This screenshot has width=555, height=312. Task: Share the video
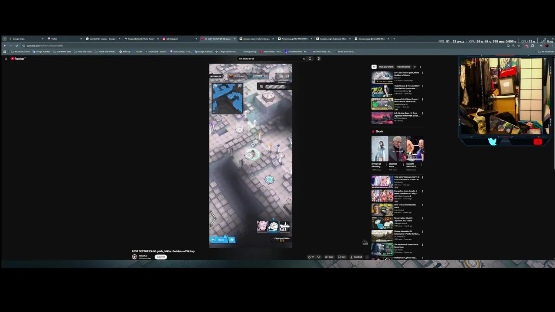pos(329,257)
